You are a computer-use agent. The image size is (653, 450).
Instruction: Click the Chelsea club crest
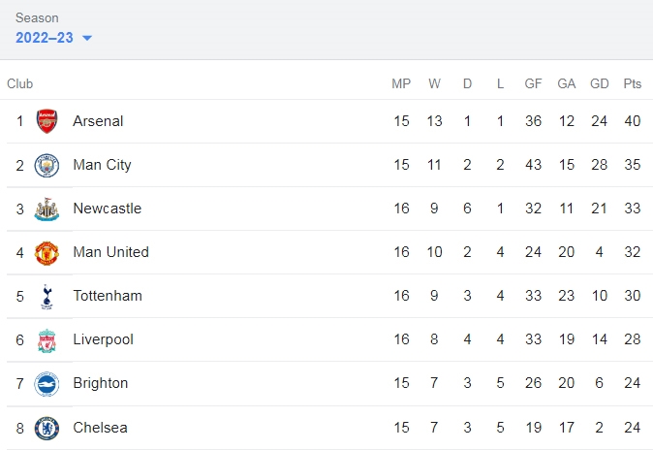(47, 428)
